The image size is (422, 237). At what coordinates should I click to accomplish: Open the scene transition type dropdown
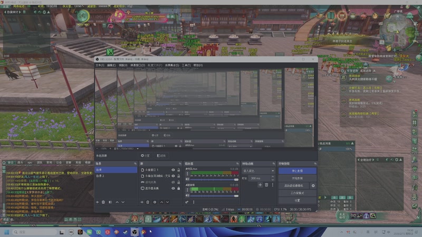click(258, 171)
